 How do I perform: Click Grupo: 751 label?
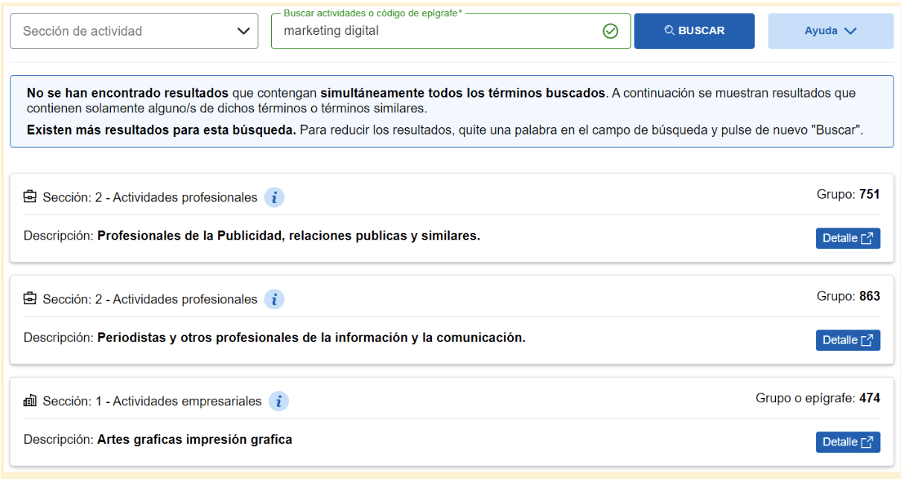pyautogui.click(x=848, y=194)
